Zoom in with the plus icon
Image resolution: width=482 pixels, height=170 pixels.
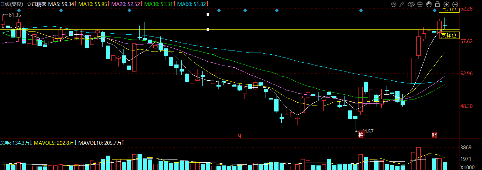coord(446,4)
